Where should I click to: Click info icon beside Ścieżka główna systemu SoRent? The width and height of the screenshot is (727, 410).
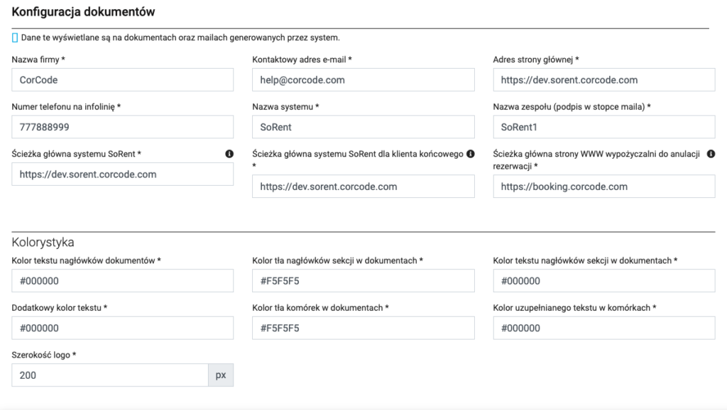pos(229,153)
